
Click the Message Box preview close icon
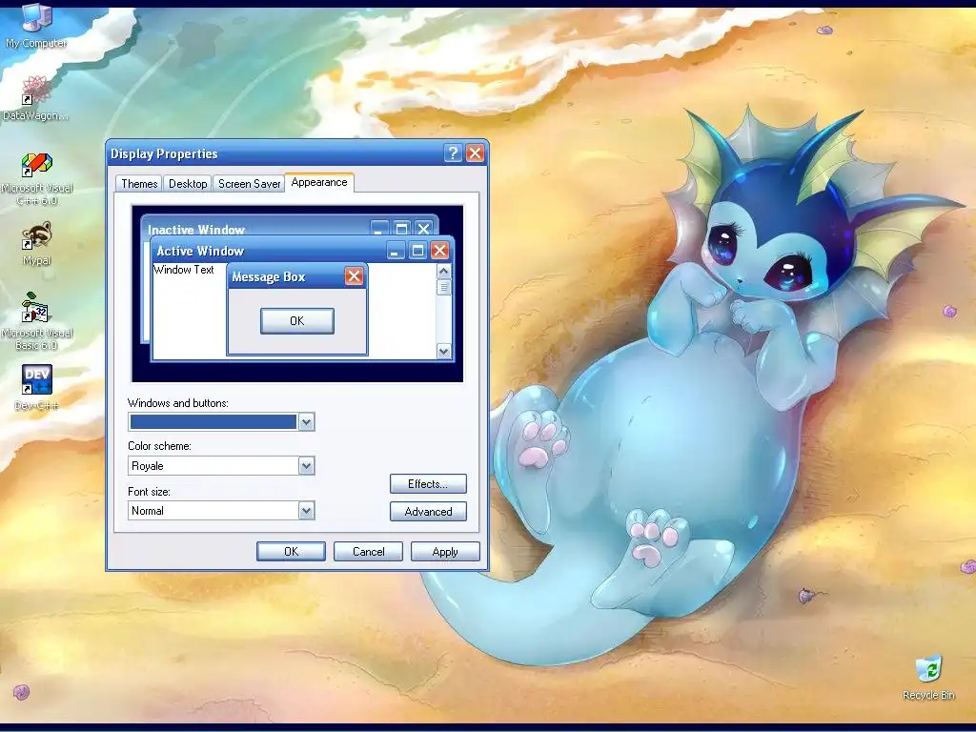pyautogui.click(x=354, y=276)
